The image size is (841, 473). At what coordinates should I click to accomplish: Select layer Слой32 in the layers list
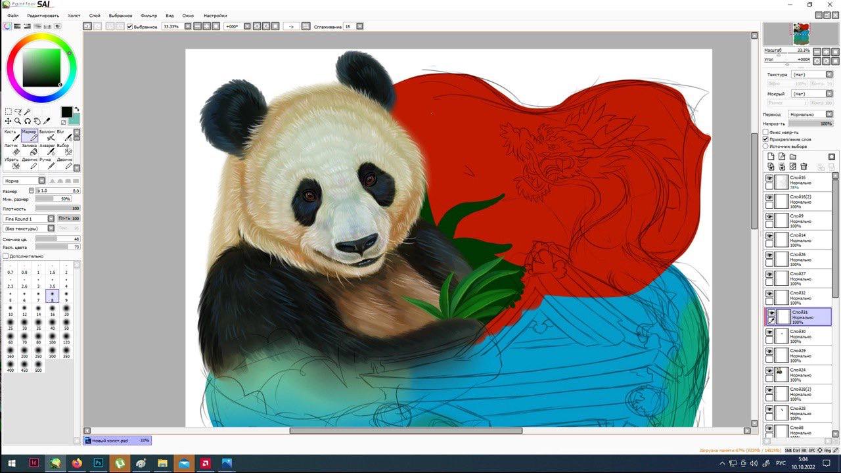(x=799, y=298)
